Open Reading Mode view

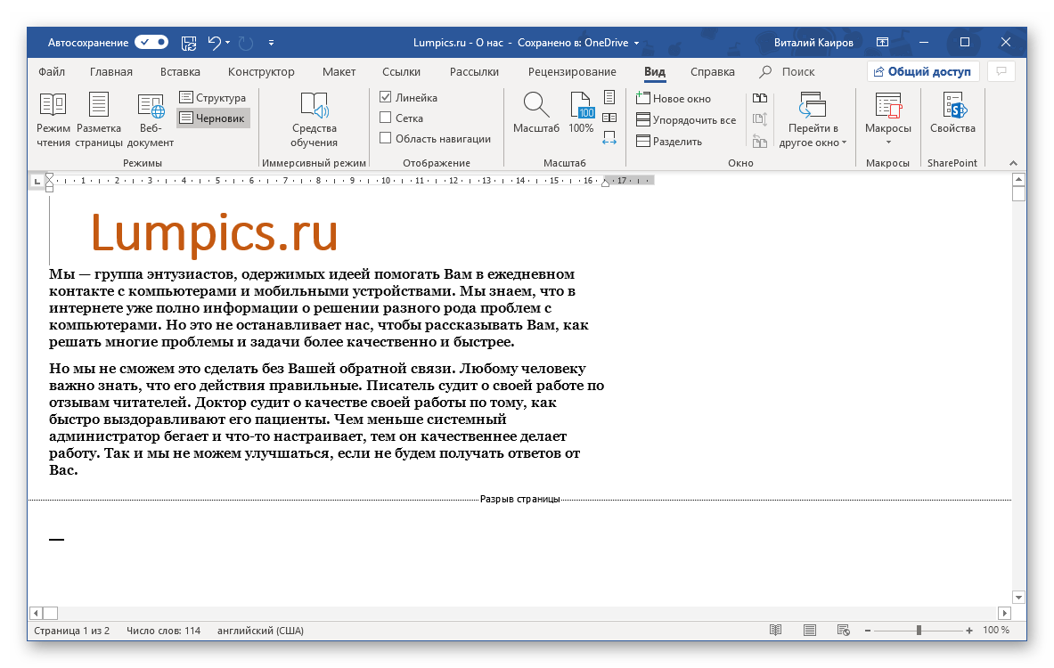(x=53, y=119)
